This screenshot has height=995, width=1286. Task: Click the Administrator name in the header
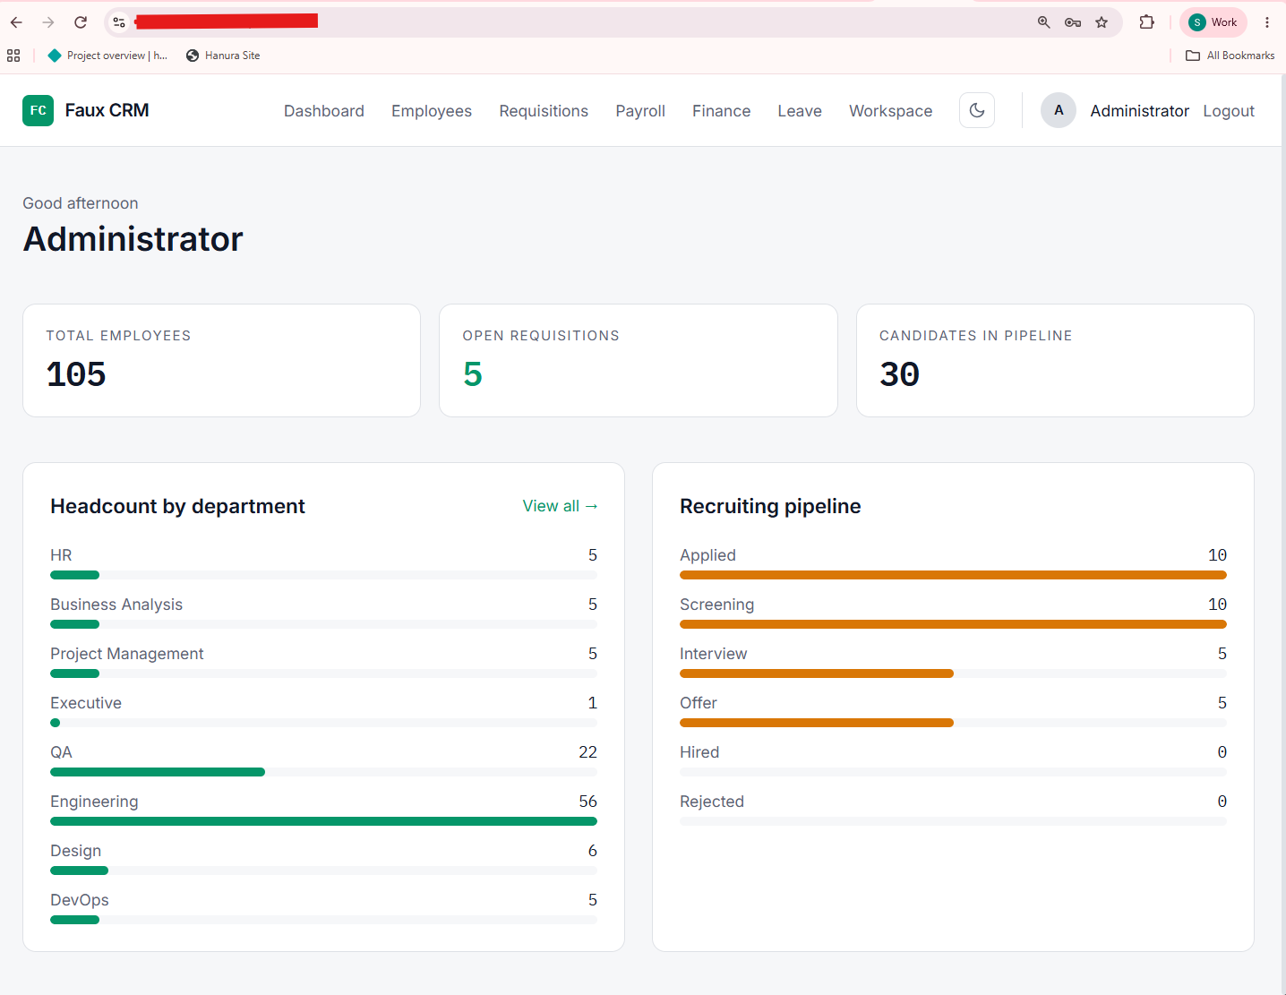1139,111
